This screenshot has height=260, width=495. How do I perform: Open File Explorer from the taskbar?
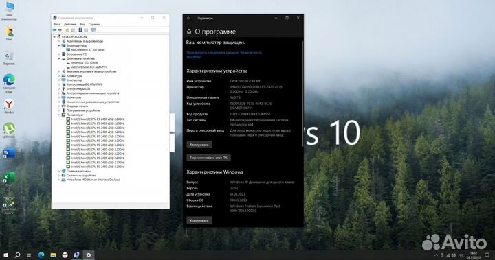pos(53,255)
